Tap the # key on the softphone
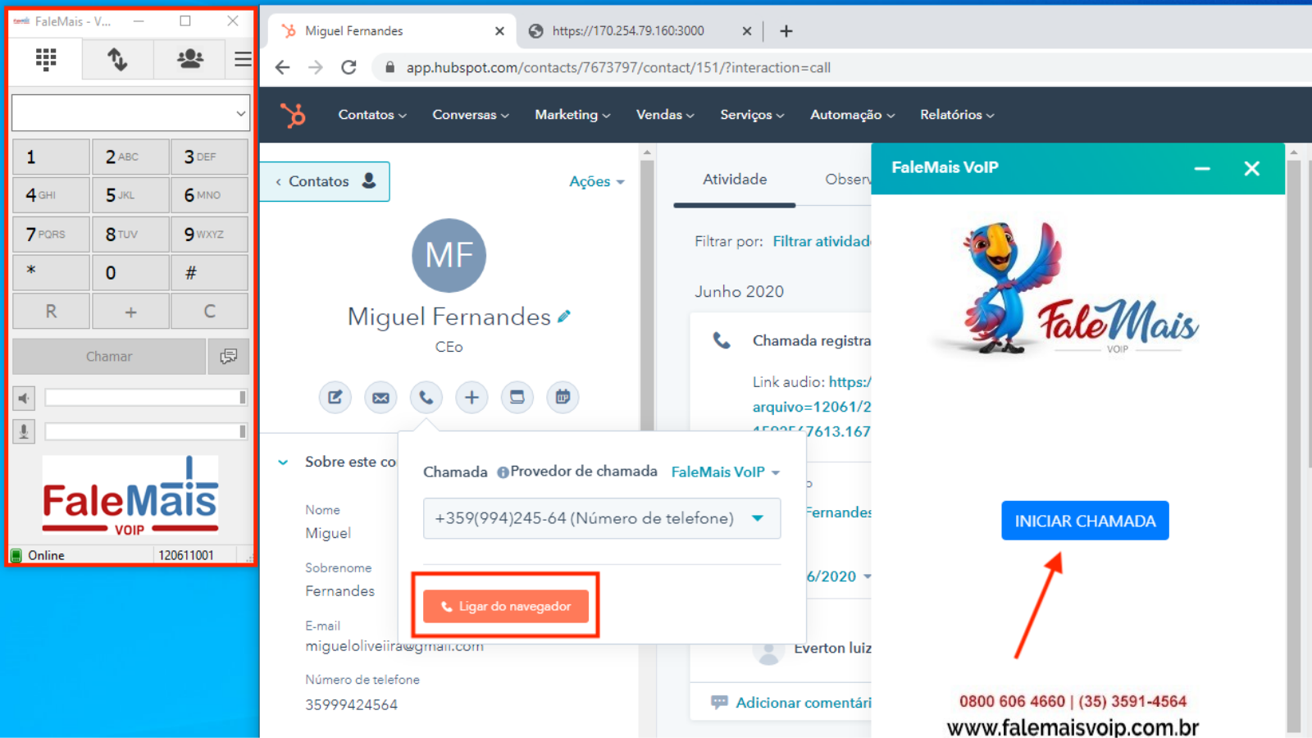The height and width of the screenshot is (738, 1312). (x=209, y=272)
